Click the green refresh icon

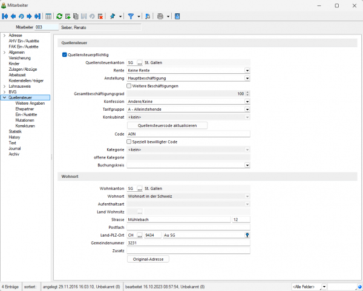pos(59,16)
